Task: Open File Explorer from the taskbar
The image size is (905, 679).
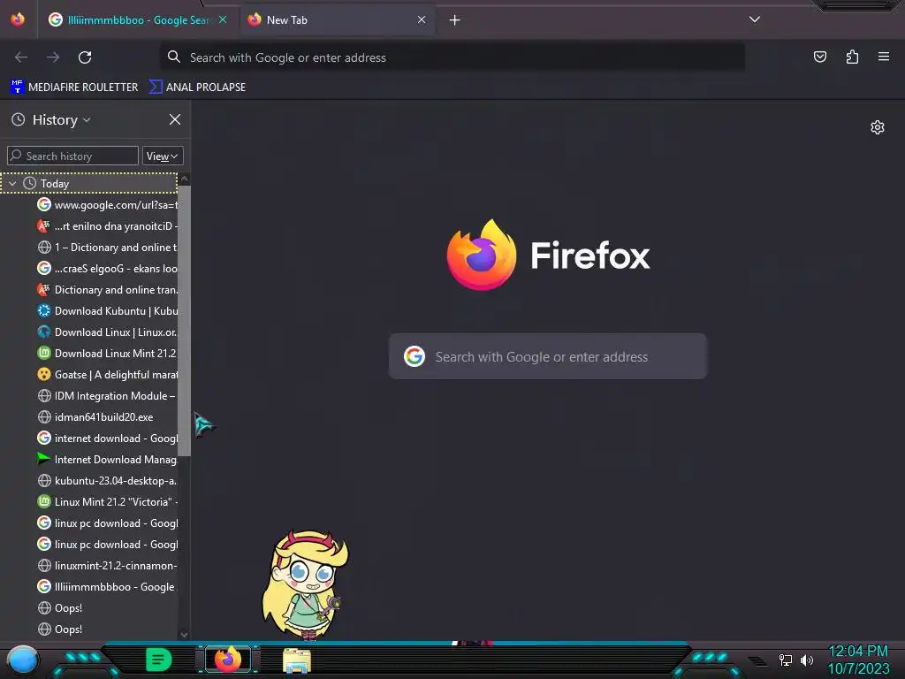Action: click(x=297, y=660)
